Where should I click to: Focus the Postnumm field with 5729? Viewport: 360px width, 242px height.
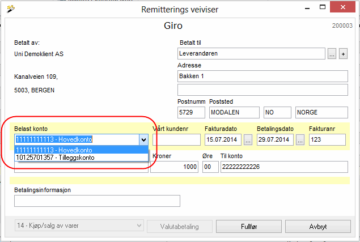(x=190, y=112)
